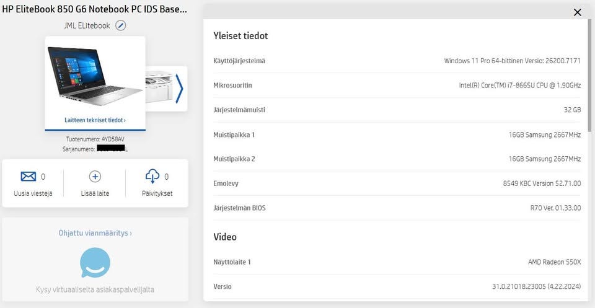The height and width of the screenshot is (308, 595).
Task: Click the "Lisää laite" label
Action: click(x=95, y=193)
